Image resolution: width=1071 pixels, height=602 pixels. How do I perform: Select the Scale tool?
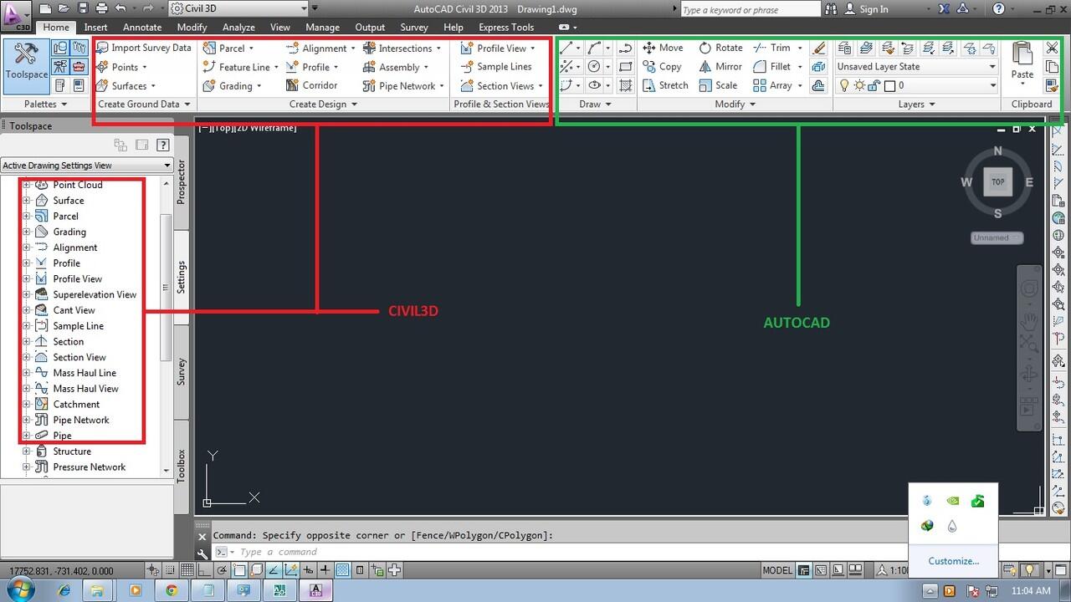(718, 85)
